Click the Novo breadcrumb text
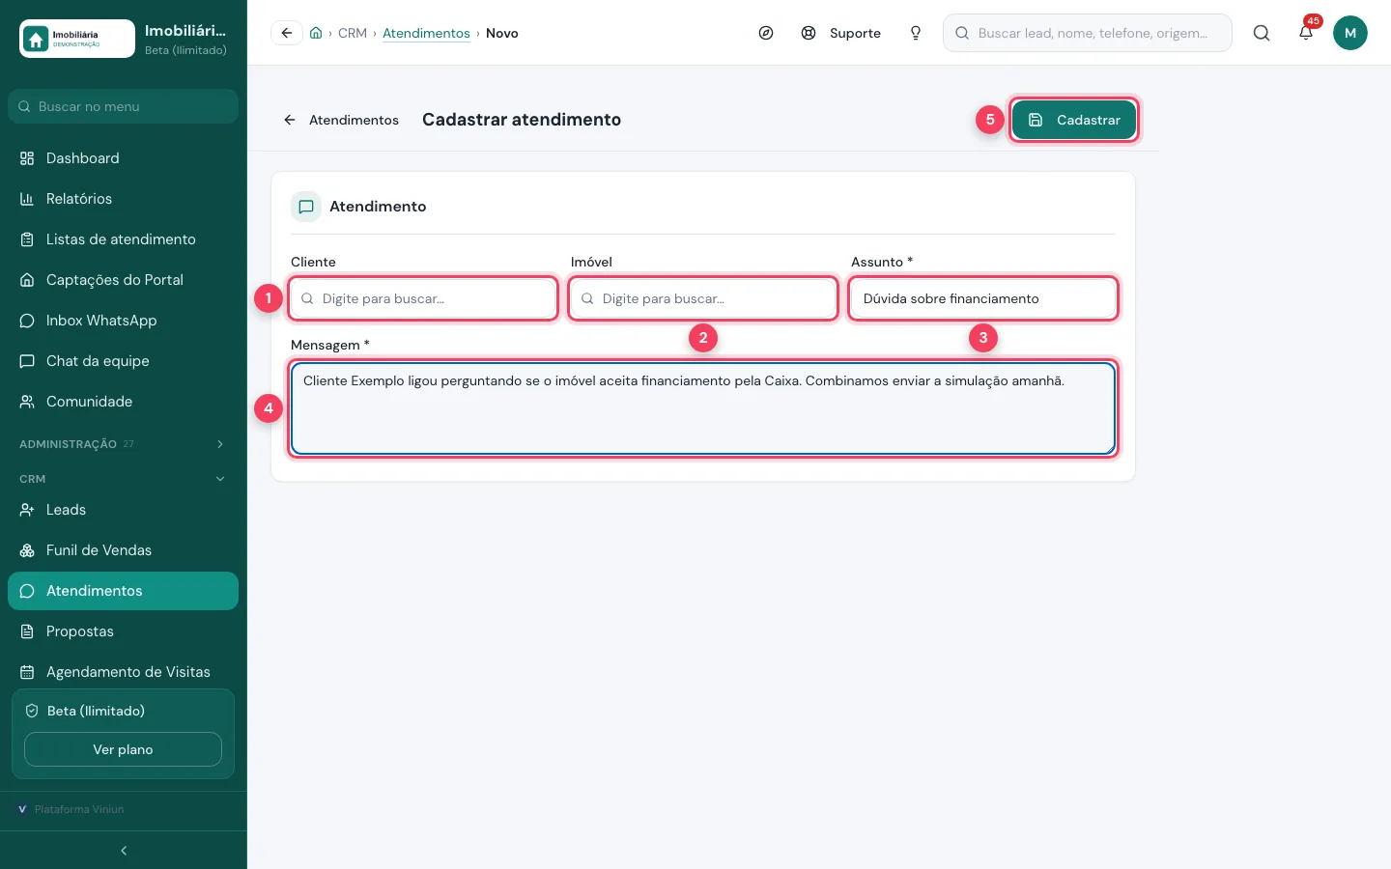1391x869 pixels. 502,33
